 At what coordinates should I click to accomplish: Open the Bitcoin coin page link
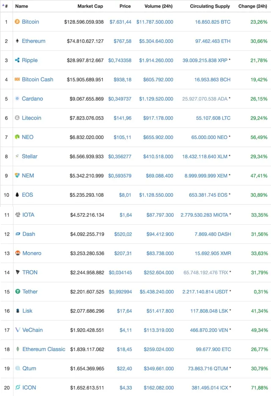click(x=30, y=22)
